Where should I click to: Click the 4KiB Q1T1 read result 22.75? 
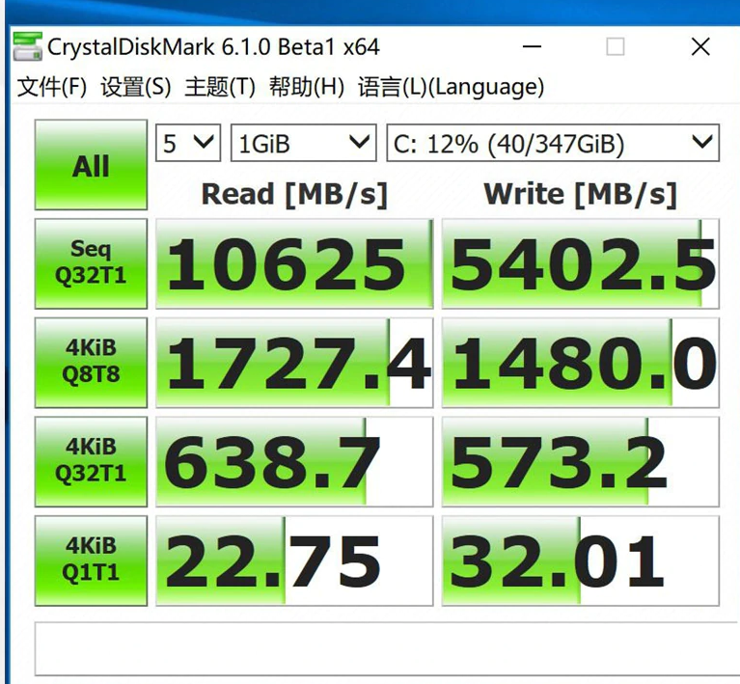click(x=294, y=561)
